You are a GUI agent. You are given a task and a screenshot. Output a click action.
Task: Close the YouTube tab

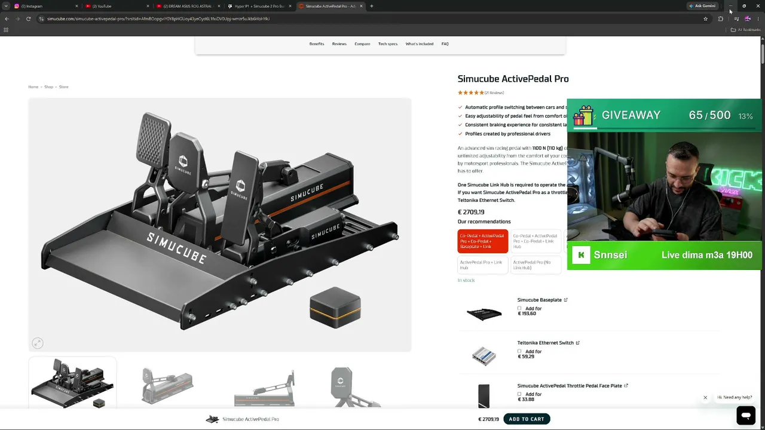[x=148, y=6]
